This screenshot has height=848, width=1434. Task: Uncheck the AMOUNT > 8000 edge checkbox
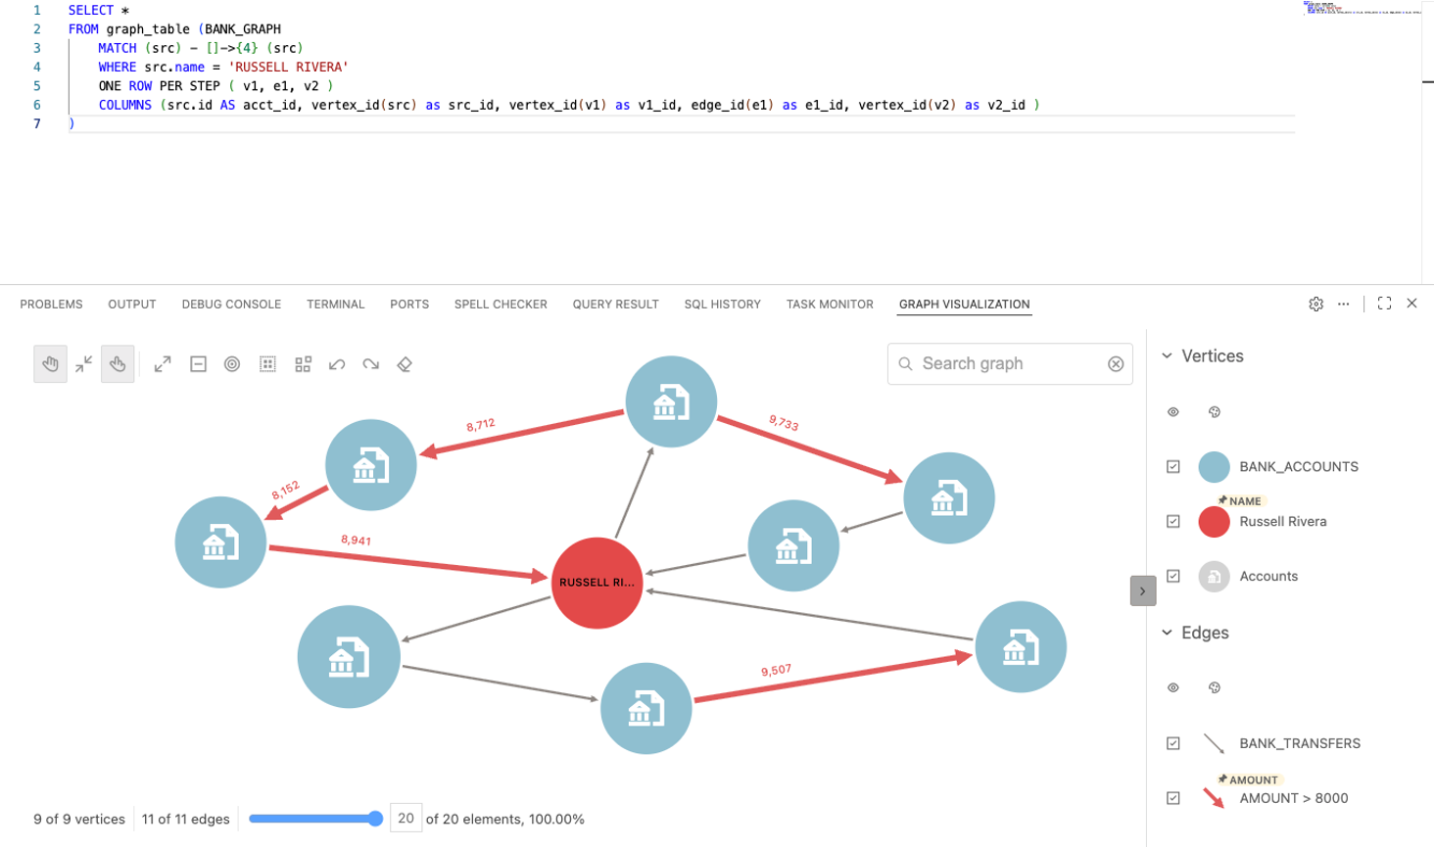tap(1173, 798)
